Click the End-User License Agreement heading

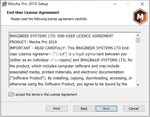point(33,13)
